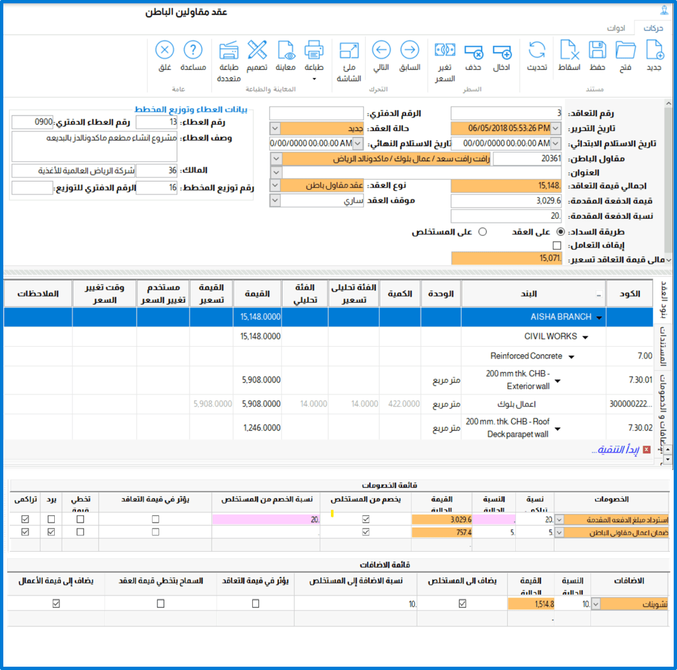Toggle يخصم من المستخلص for استرداد مبلغ الدفعه row

(x=366, y=519)
